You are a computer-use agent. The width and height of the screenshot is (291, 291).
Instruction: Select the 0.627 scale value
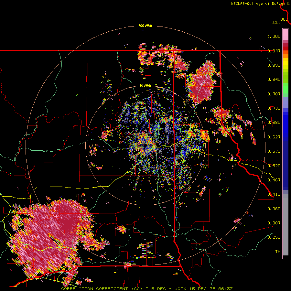click(x=274, y=137)
